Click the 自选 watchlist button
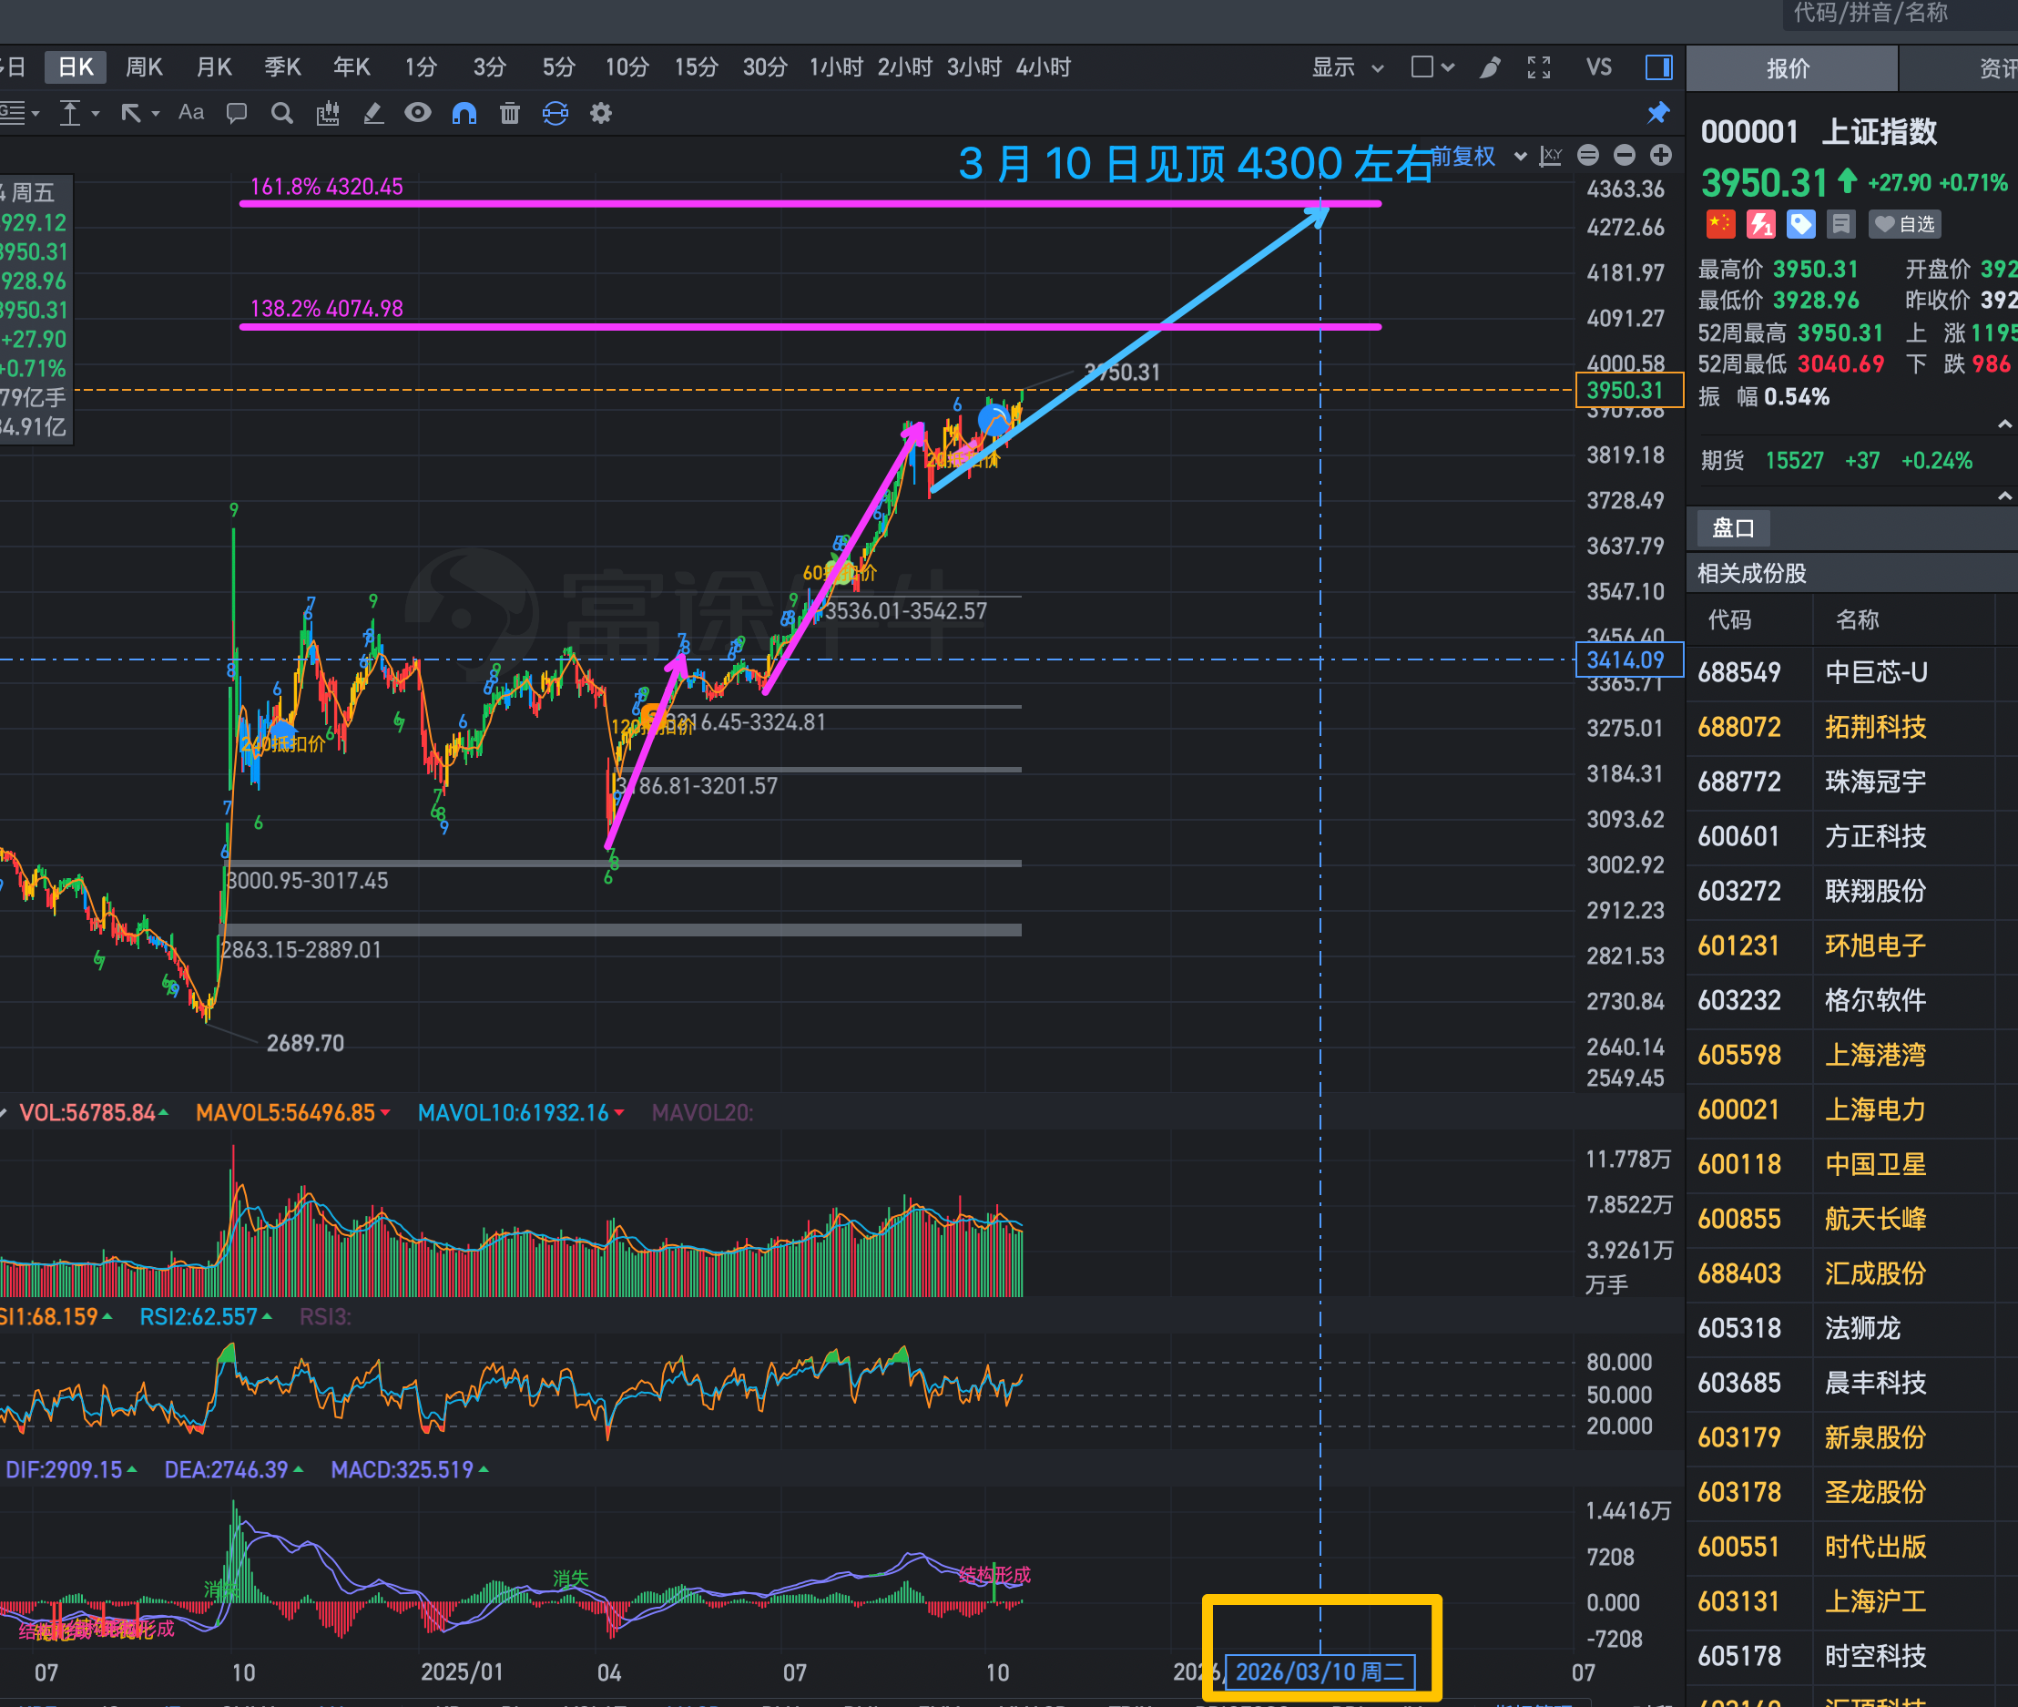Screen dimensions: 2018x1707 click(x=1905, y=224)
